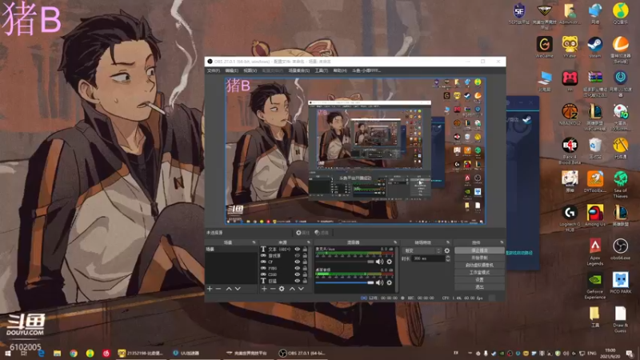The height and width of the screenshot is (360, 640).
Task: Move scene up in the Scenes panel
Action: (x=229, y=289)
